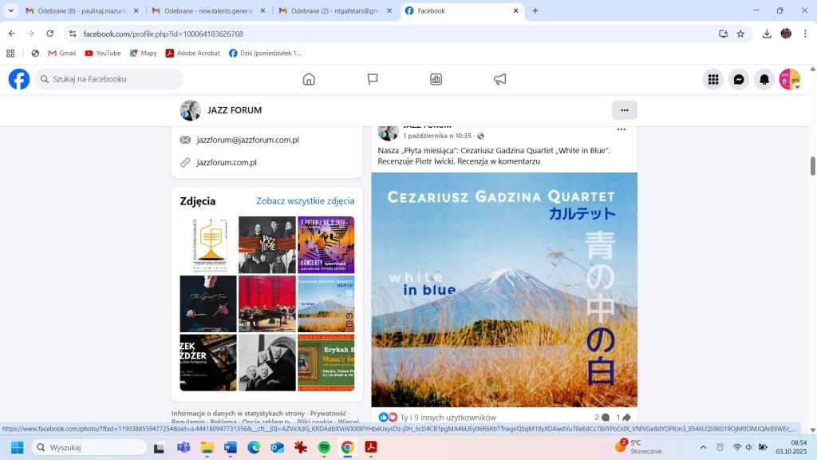
Task: Open the Jazz Time photo thumbnail
Action: [x=267, y=244]
